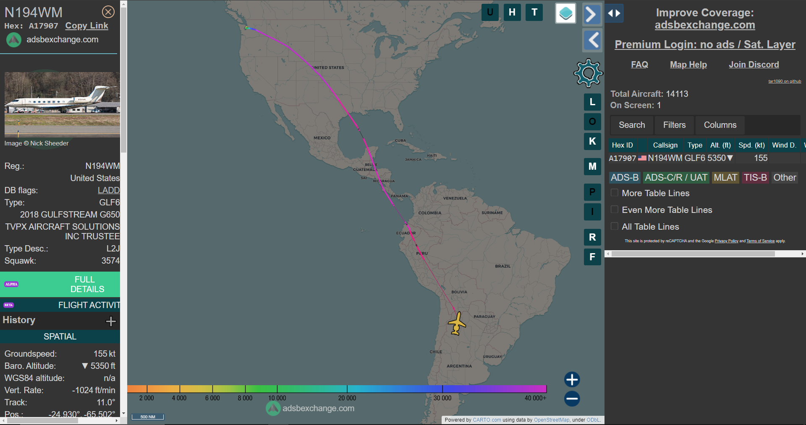Open the Search tab

tap(632, 125)
